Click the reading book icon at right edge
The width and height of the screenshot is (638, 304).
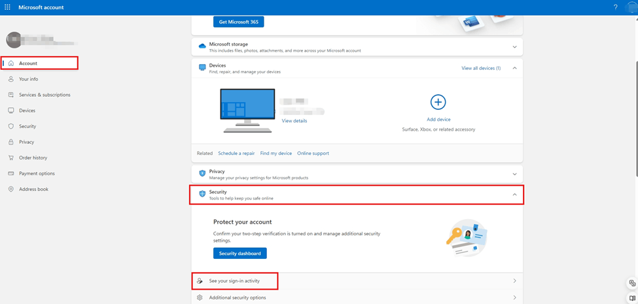pos(632,299)
